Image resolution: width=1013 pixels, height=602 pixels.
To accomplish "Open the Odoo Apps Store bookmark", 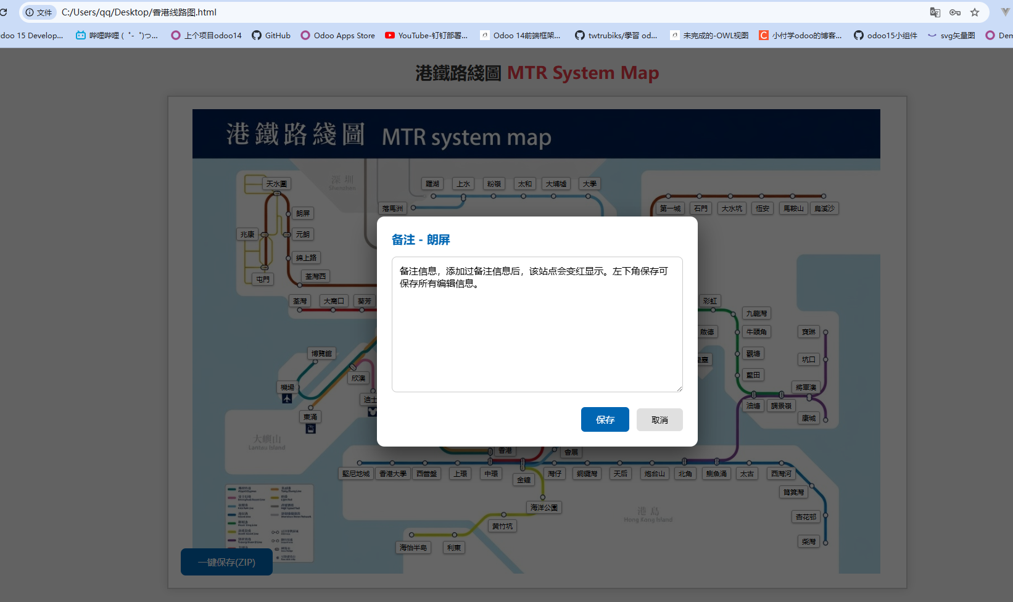I will [338, 36].
